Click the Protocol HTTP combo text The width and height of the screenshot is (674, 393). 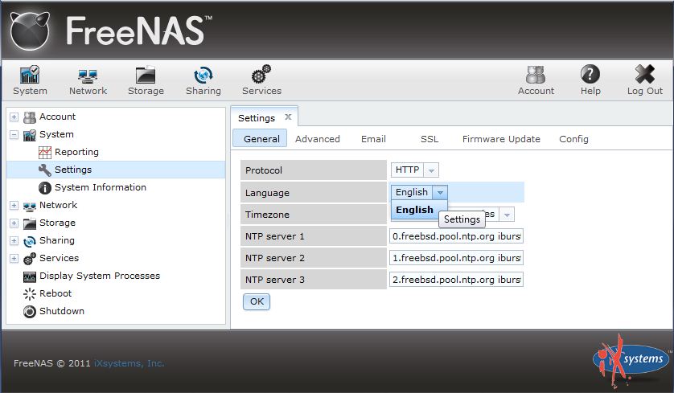point(407,170)
